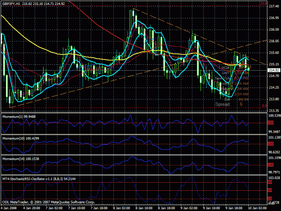The image size is (281, 211).
Task: Click the Spread: label on the chart
Action: (223, 104)
